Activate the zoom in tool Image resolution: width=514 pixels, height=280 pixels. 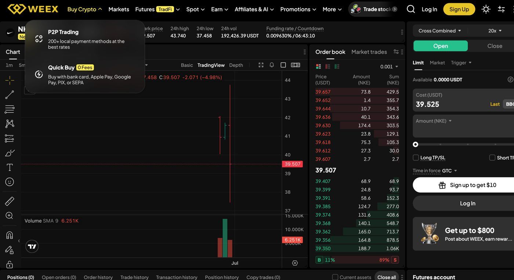pyautogui.click(x=10, y=216)
